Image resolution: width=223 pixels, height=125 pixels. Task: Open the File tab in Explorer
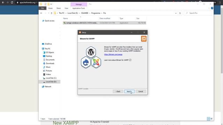point(43,8)
